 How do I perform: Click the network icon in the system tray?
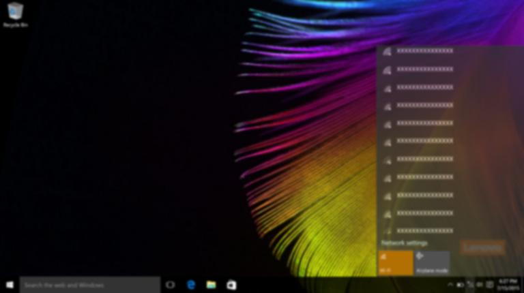pos(470,285)
